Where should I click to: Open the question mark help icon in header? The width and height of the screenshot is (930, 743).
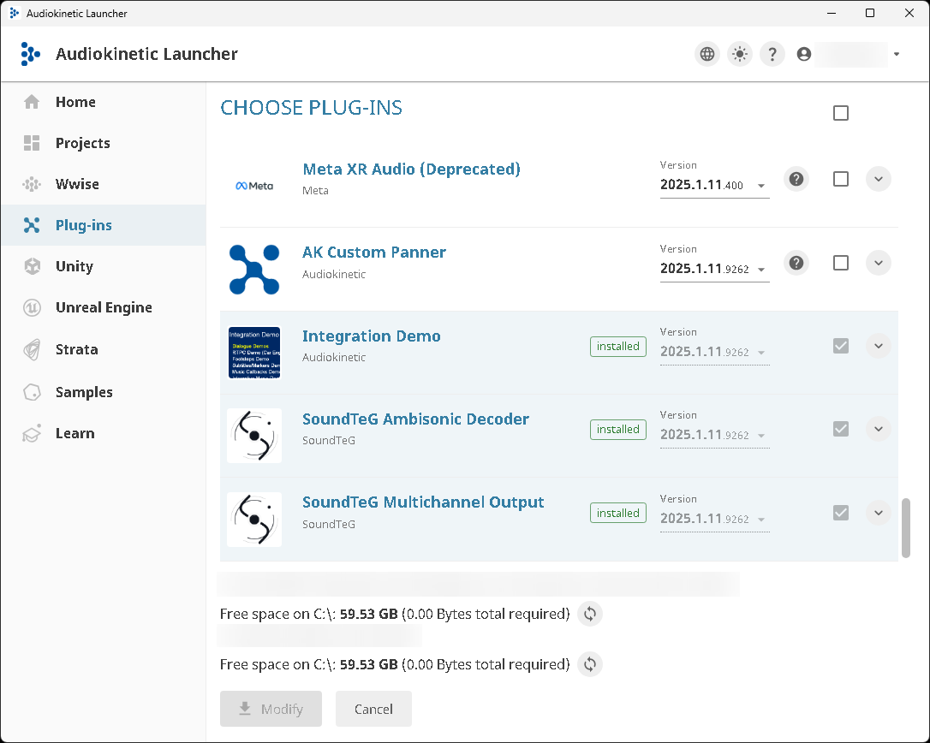click(x=772, y=54)
